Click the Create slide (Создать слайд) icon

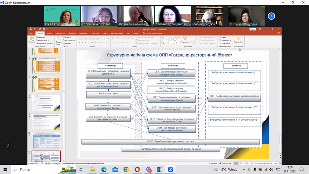(x=59, y=39)
